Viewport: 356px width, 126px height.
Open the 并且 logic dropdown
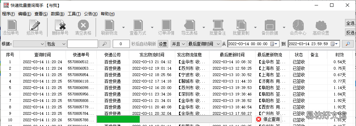[x=179, y=44]
